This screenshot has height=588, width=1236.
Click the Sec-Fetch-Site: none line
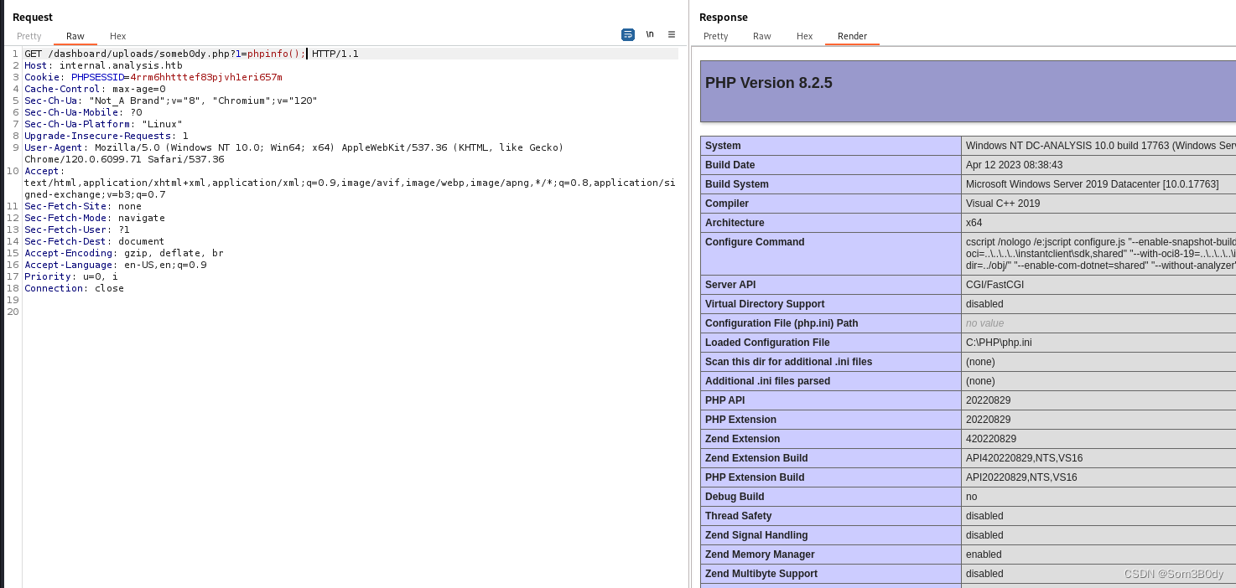pyautogui.click(x=83, y=206)
